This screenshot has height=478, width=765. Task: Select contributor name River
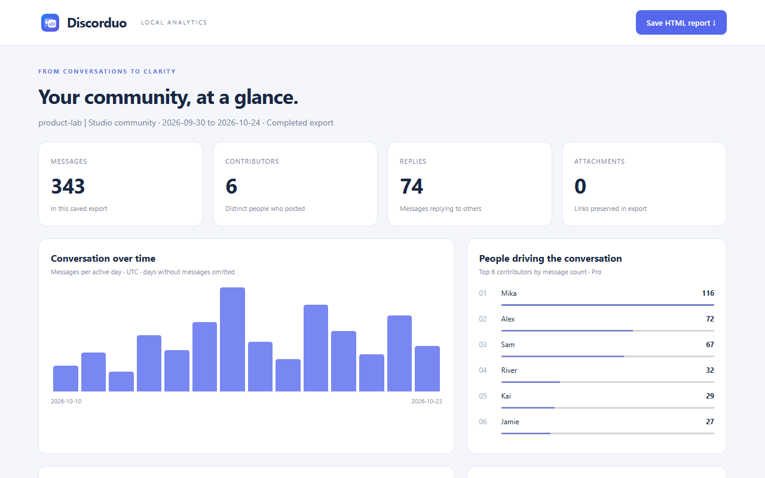click(x=509, y=370)
